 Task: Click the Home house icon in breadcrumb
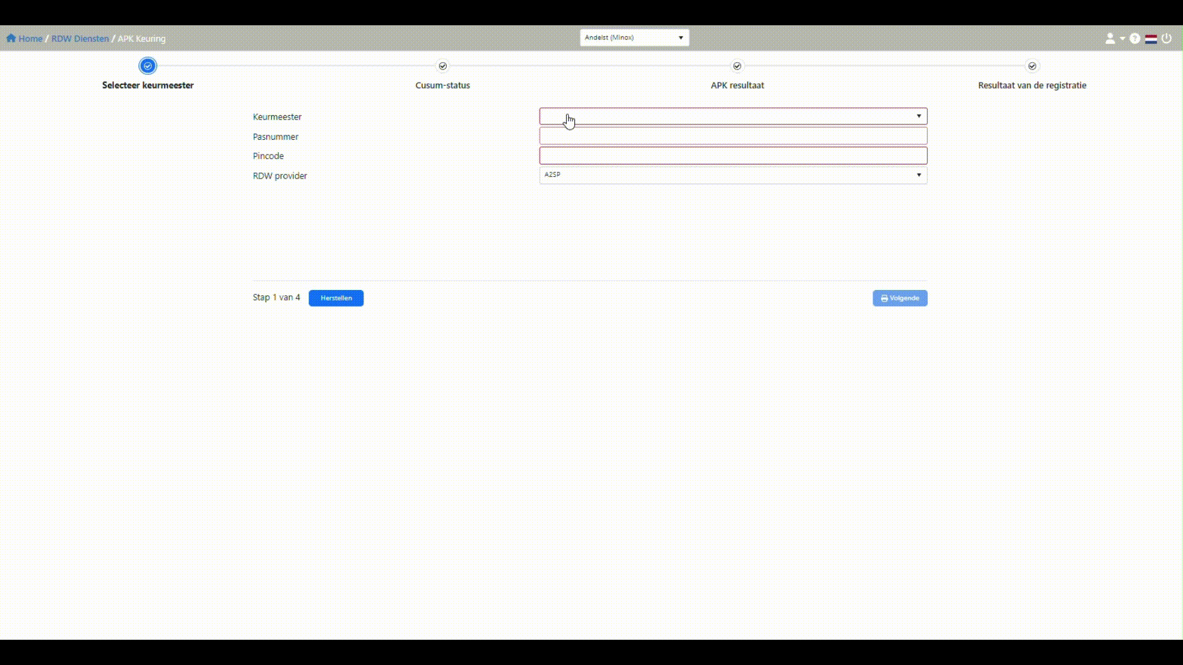click(11, 38)
